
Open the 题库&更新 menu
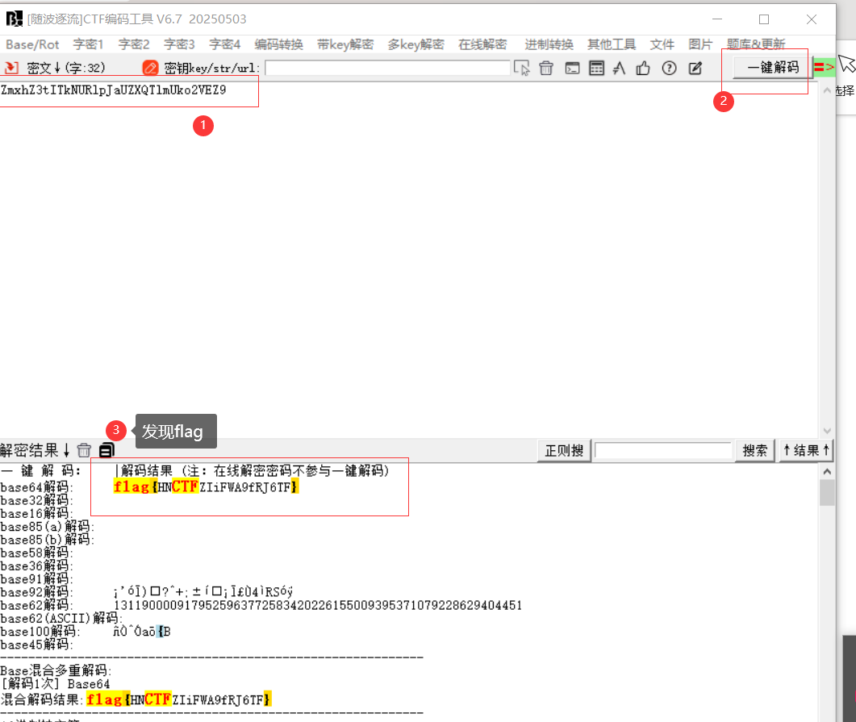pos(756,44)
